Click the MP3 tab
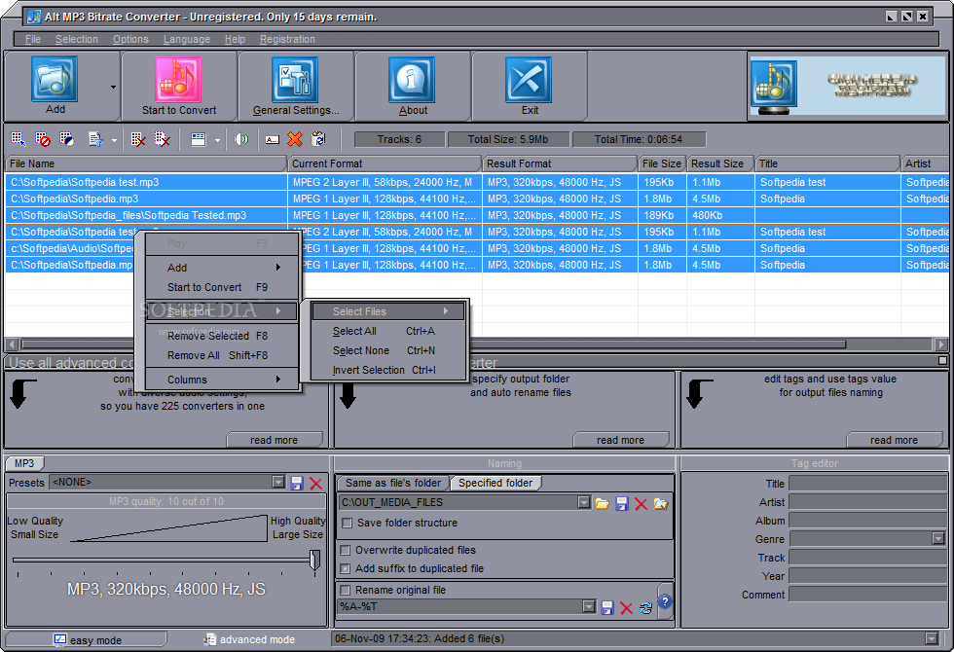The height and width of the screenshot is (652, 954). [x=24, y=463]
